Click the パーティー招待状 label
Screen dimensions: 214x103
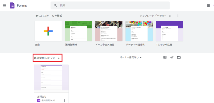pyautogui.click(x=135, y=45)
